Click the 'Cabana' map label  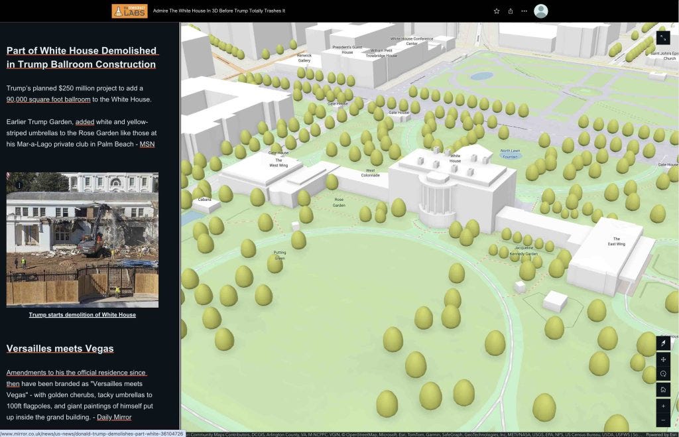pos(204,200)
